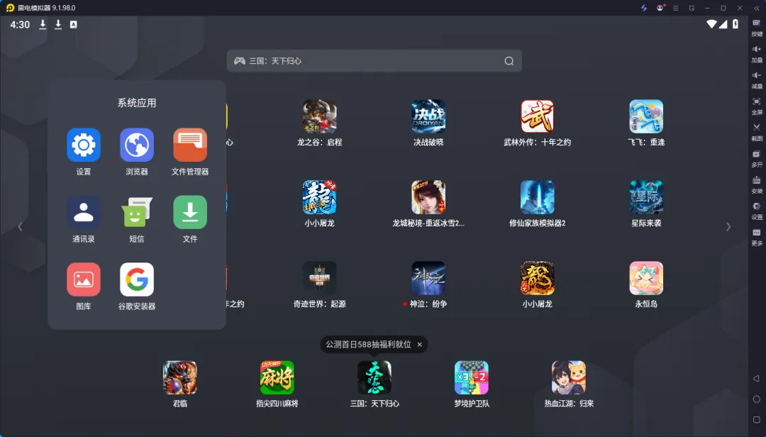The width and height of the screenshot is (766, 437).
Task: Take a screenshot with 截图 scissors
Action: [757, 132]
